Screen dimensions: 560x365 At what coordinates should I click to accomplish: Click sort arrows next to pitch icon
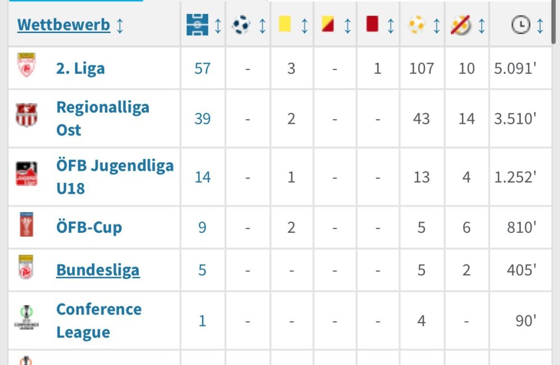(218, 25)
